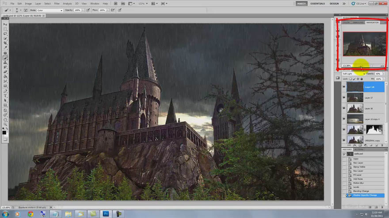Select the Hand tool
389x218 pixels.
(5, 120)
